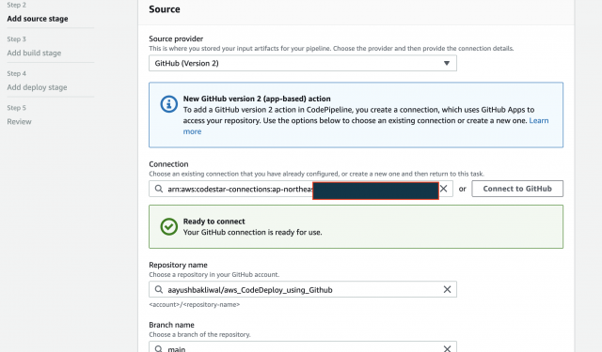Image resolution: width=602 pixels, height=352 pixels.
Task: Select GitHub (Version 2) provider field
Action: pos(303,63)
